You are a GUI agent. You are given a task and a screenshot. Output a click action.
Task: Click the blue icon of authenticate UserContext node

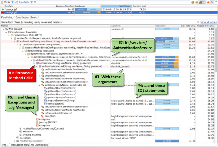[18, 41]
